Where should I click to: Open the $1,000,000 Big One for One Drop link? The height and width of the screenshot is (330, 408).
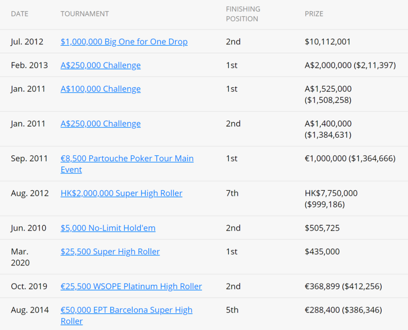tap(124, 42)
